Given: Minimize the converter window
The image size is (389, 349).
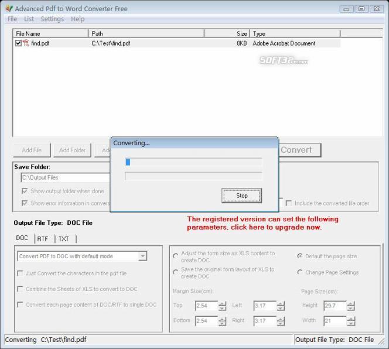Looking at the screenshot, I should coord(346,9).
